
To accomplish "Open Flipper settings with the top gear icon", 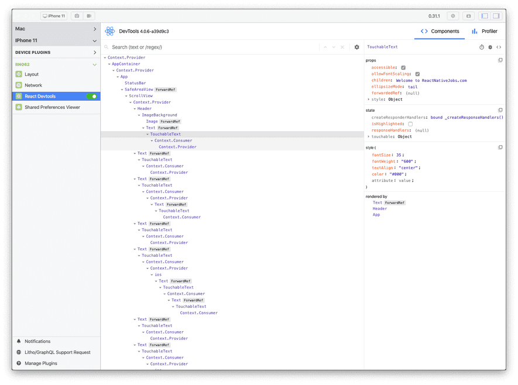I will (453, 16).
